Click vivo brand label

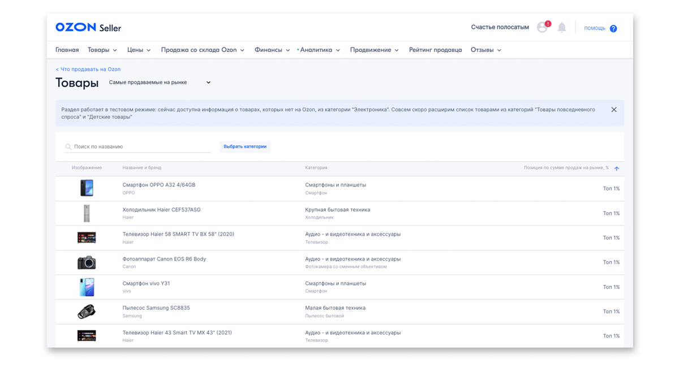click(127, 291)
